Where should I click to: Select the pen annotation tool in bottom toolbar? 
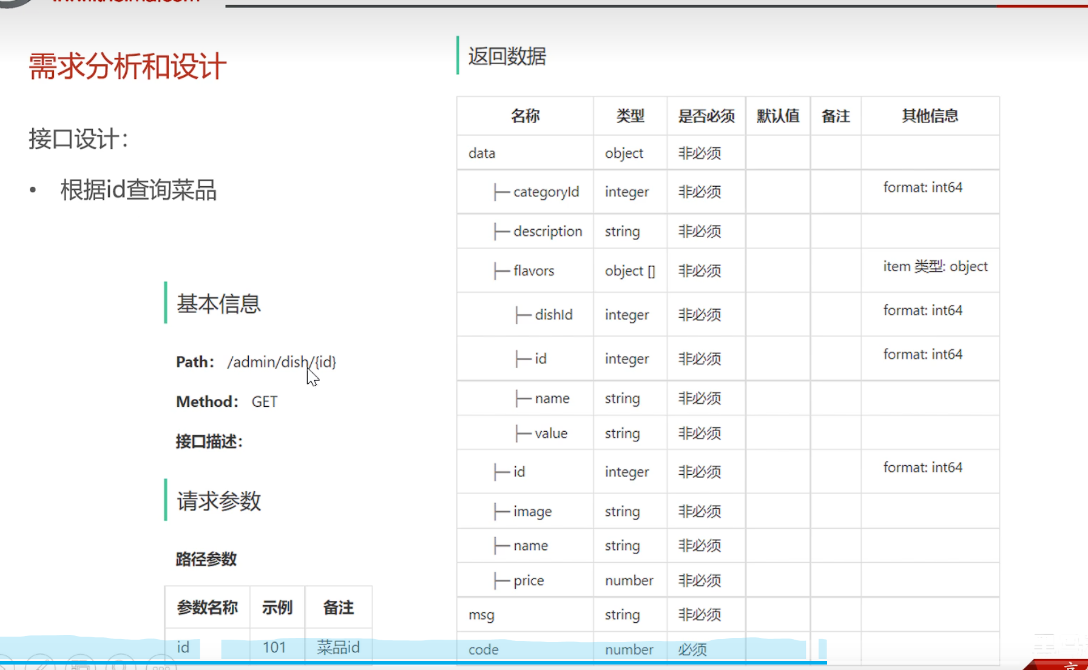pyautogui.click(x=39, y=666)
